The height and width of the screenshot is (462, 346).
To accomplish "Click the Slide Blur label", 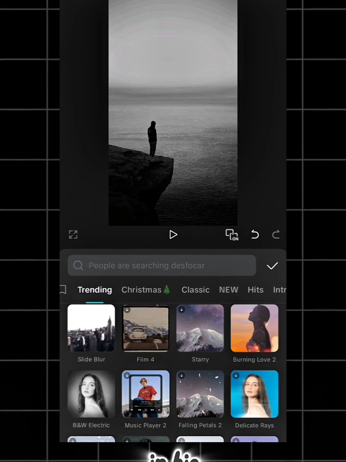I will tap(91, 359).
